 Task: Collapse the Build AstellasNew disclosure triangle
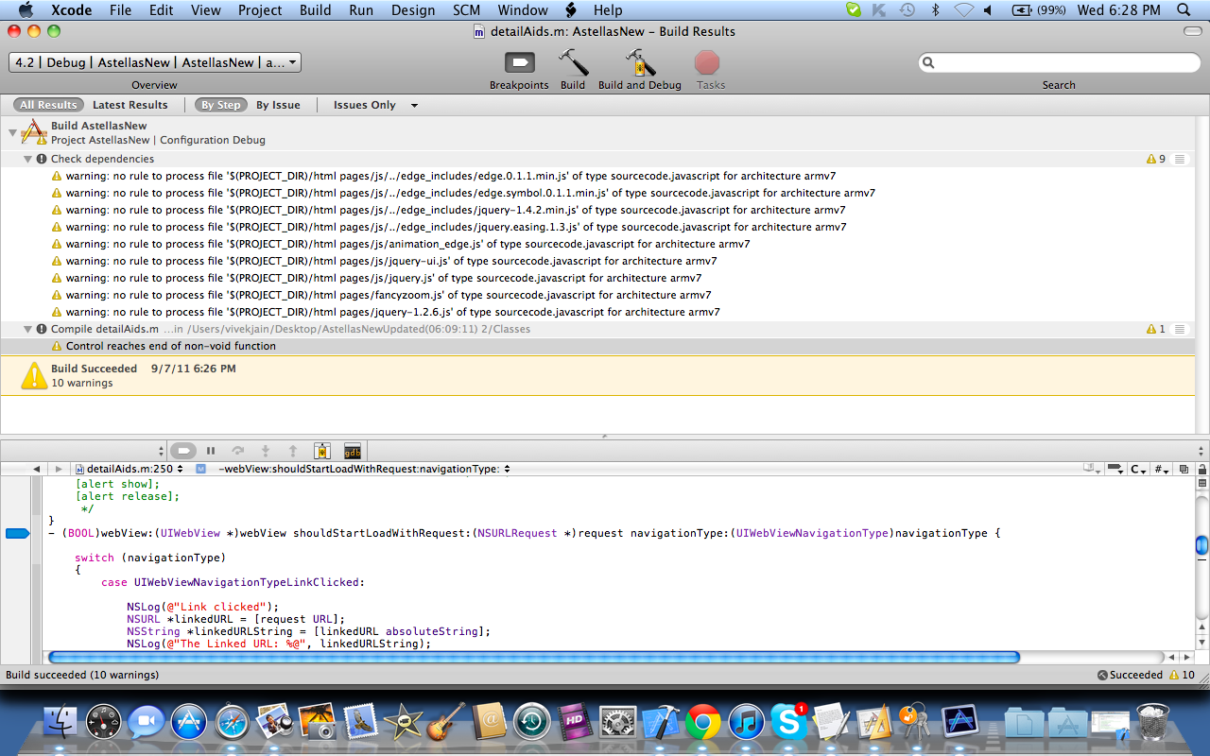pos(13,132)
